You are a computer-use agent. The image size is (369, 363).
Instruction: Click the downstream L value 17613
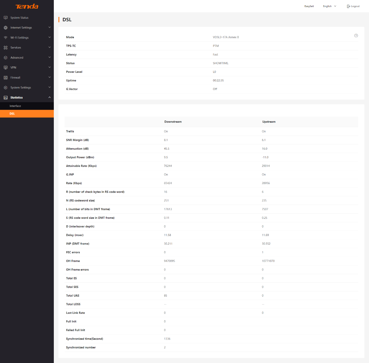(168, 209)
